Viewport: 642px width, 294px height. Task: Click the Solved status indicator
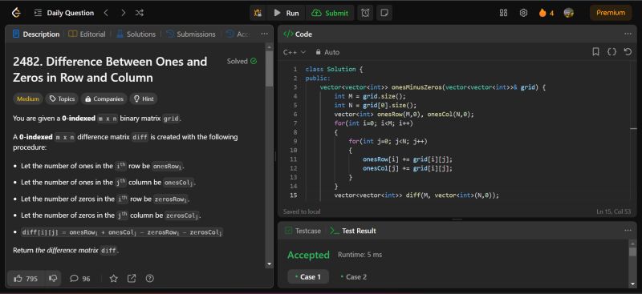(242, 62)
